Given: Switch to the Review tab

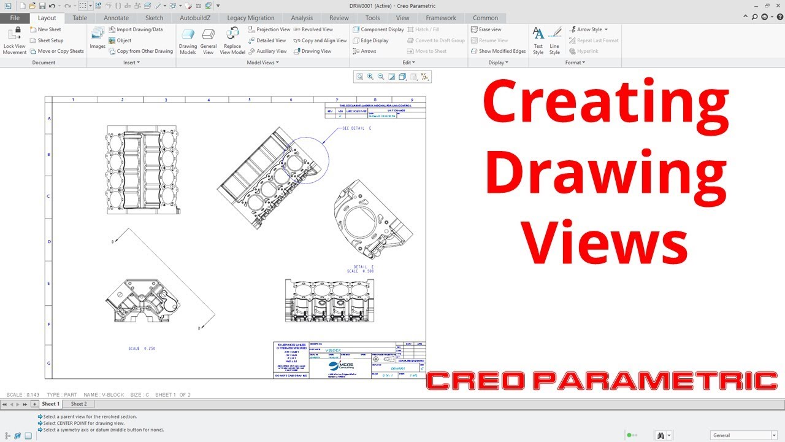Looking at the screenshot, I should (x=339, y=18).
